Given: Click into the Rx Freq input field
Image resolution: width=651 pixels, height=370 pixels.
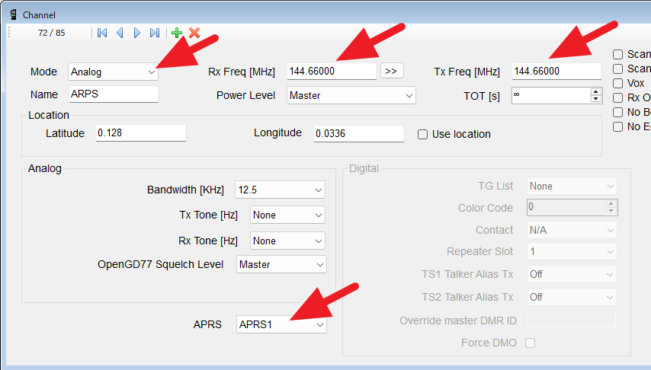Looking at the screenshot, I should click(332, 71).
